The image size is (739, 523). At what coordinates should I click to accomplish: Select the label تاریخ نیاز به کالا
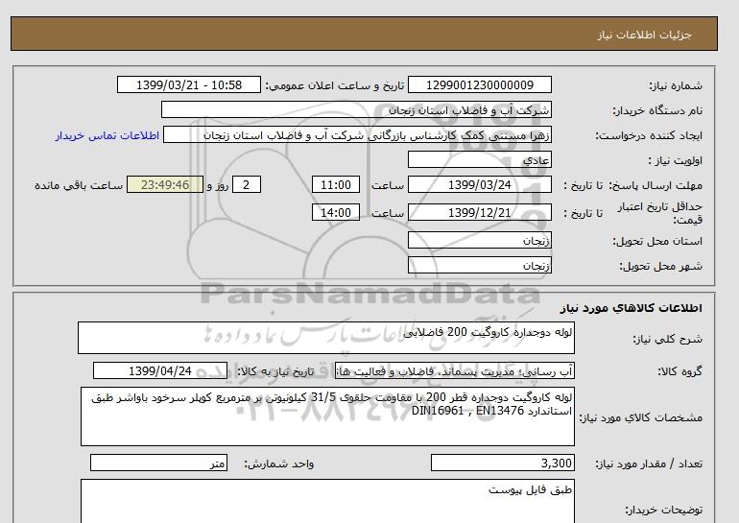point(275,371)
